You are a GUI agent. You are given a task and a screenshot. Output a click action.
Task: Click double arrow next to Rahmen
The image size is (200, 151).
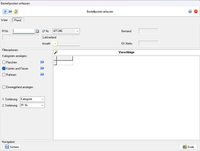tap(42, 74)
